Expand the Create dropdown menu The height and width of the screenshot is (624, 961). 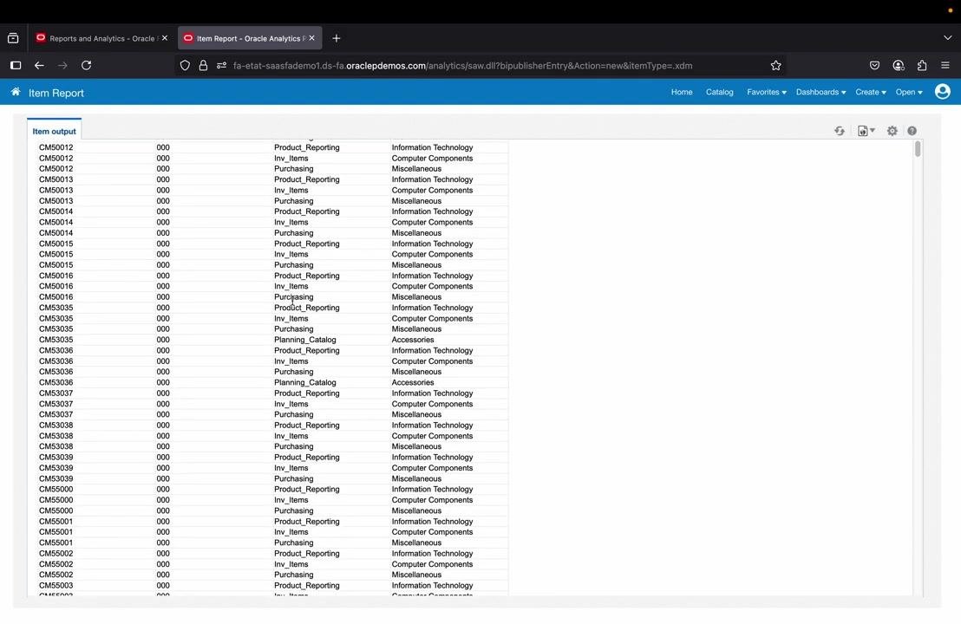870,92
